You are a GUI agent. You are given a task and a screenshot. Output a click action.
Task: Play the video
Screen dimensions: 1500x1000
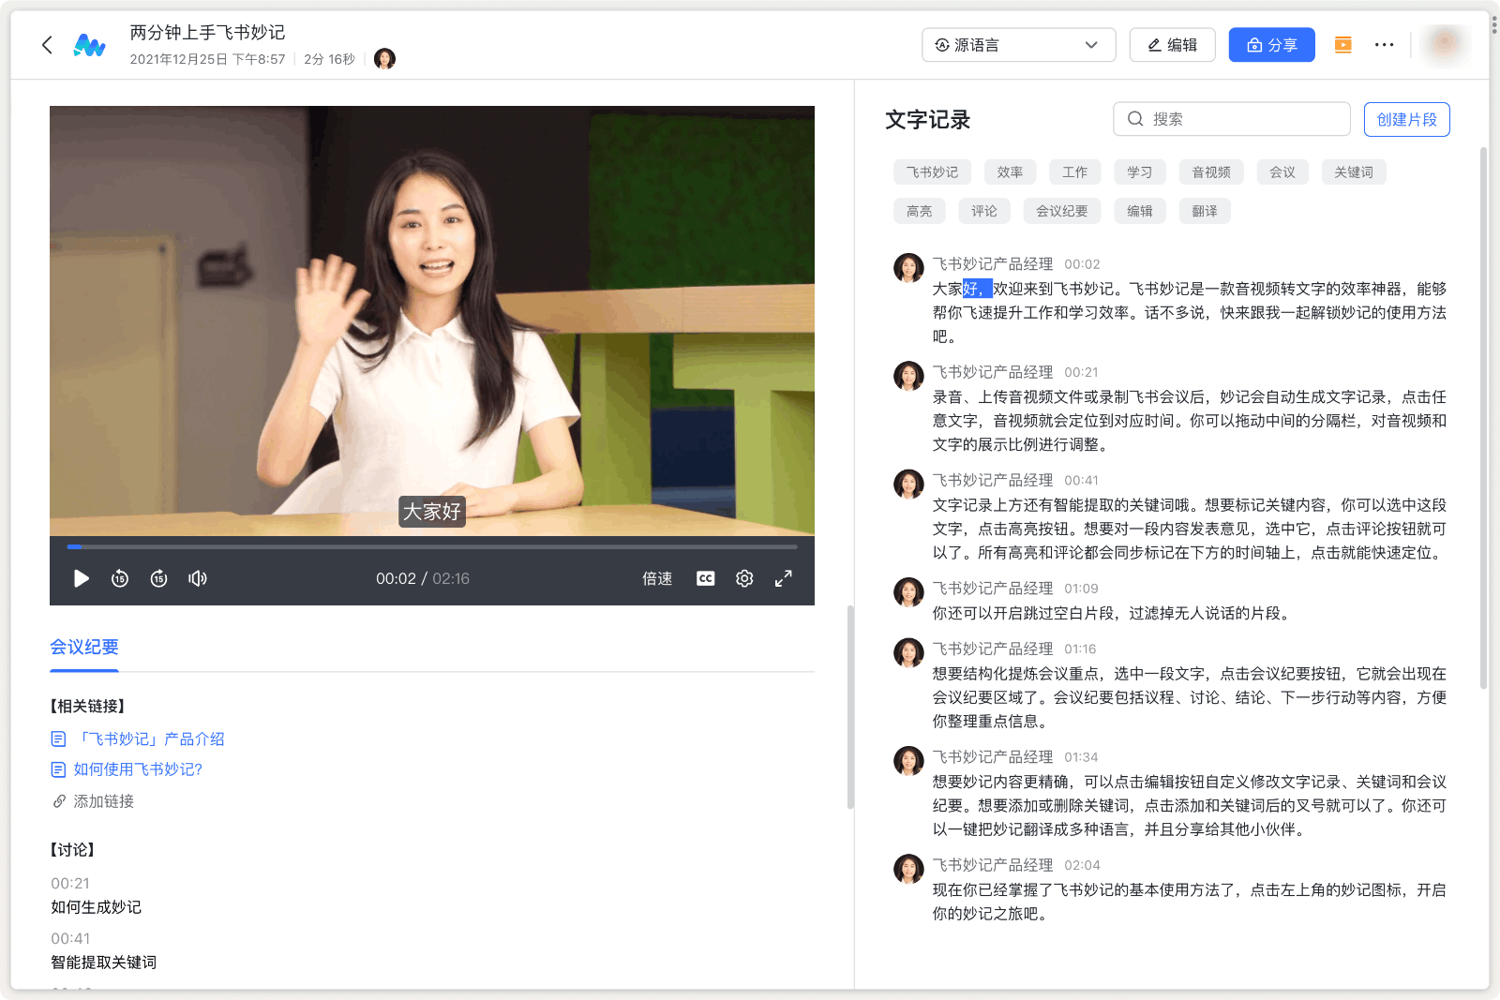tap(81, 578)
